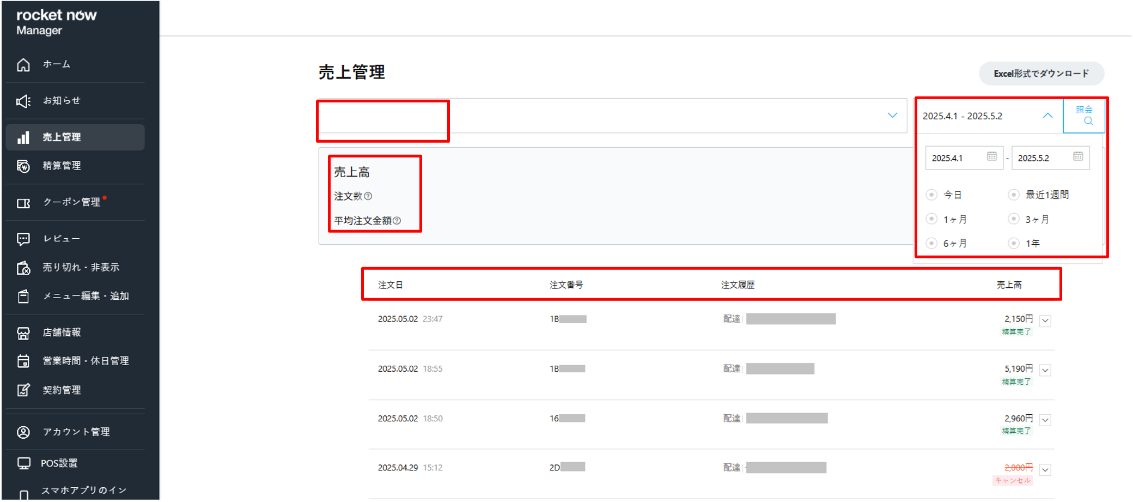Click the start date field 2025.4.1
This screenshot has height=502, width=1133.
pos(964,158)
